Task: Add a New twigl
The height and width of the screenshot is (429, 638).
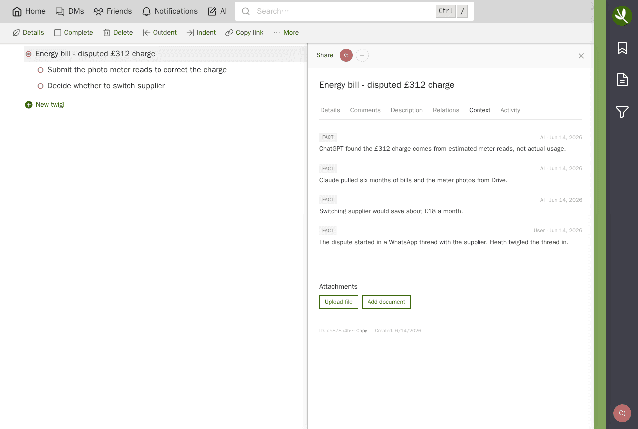Action: (45, 105)
